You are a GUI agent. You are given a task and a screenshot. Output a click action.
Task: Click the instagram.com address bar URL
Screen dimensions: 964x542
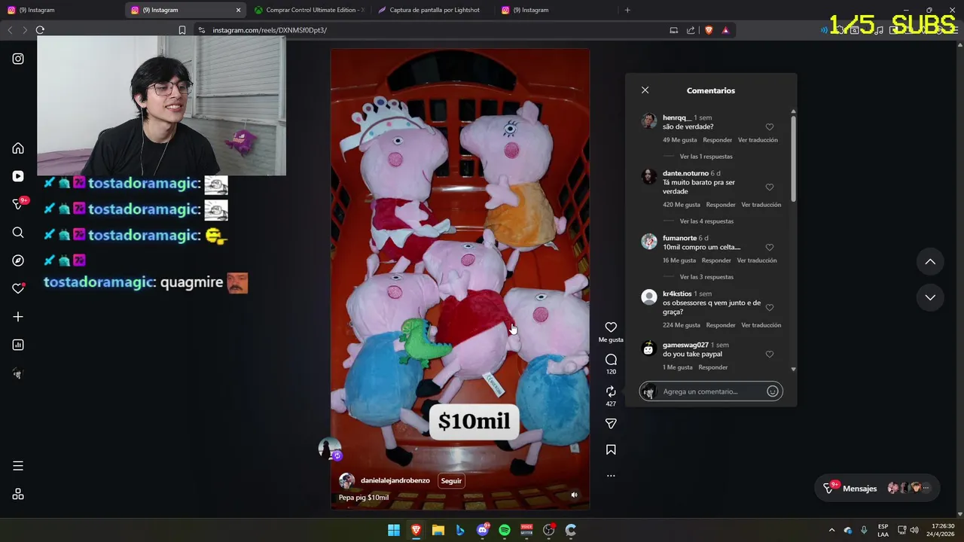pos(270,30)
